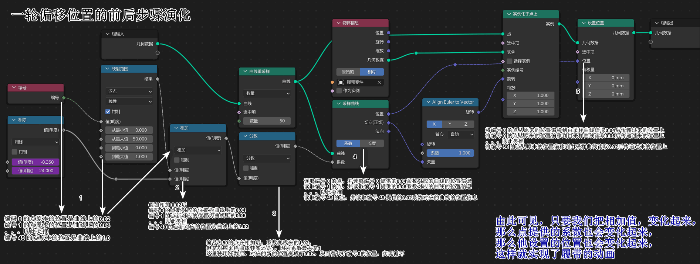Click the 曲线重采样 选中项 input socket
The width and height of the screenshot is (700, 264).
point(239,112)
